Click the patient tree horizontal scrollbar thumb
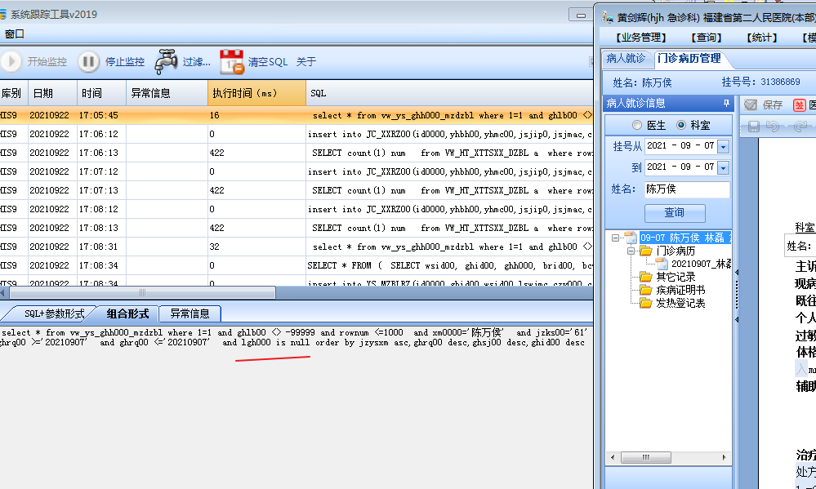The height and width of the screenshot is (489, 816). [646, 458]
